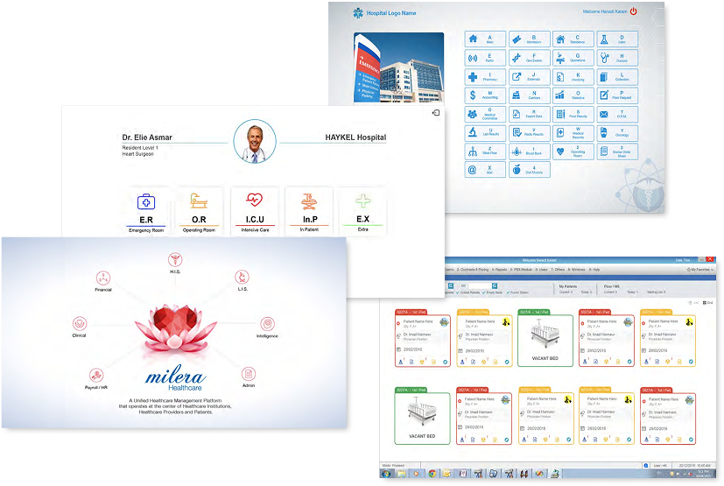Open the X Mail at-sign tile

pyautogui.click(x=485, y=170)
